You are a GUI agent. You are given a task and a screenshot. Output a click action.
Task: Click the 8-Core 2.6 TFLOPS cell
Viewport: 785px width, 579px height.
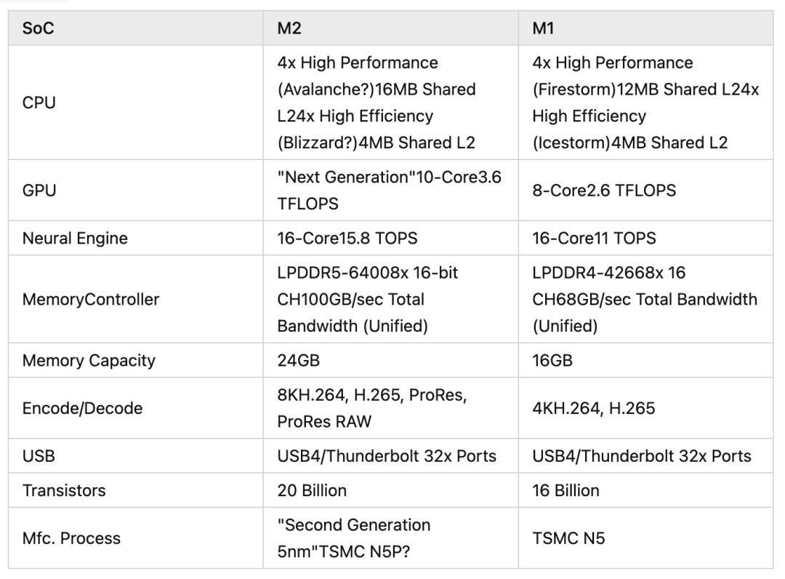tap(604, 191)
